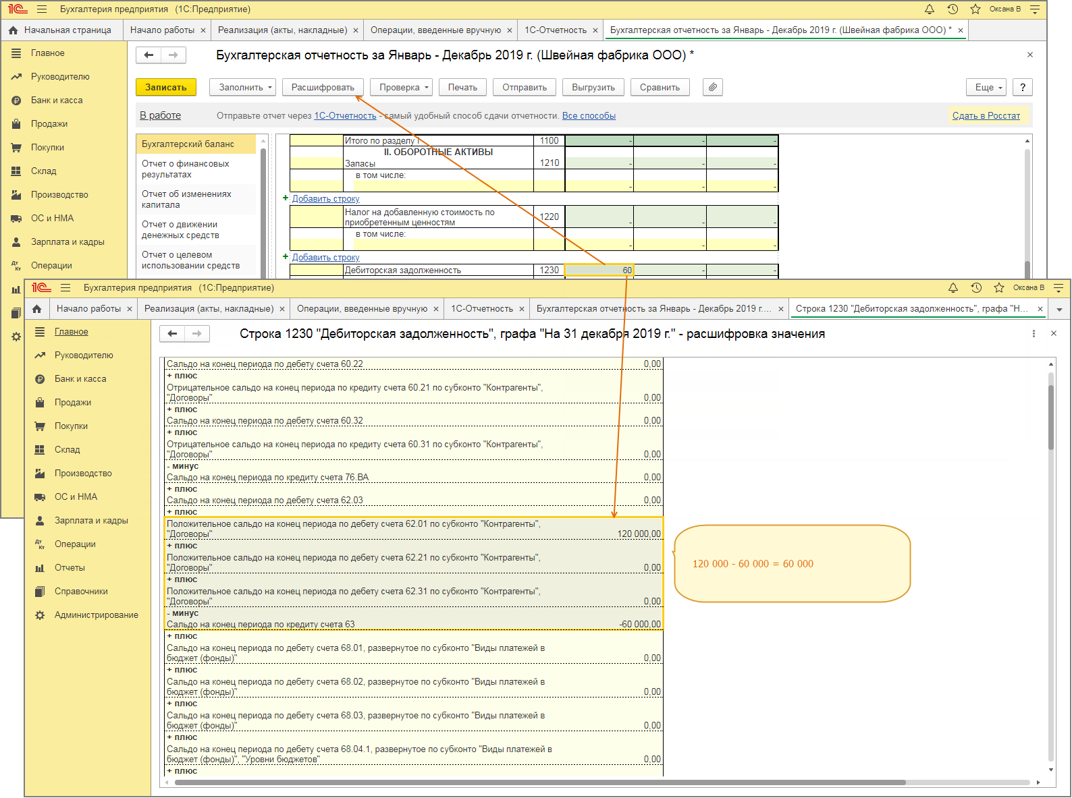Click help question mark button in back window
The image size is (1072, 798).
pyautogui.click(x=1023, y=87)
